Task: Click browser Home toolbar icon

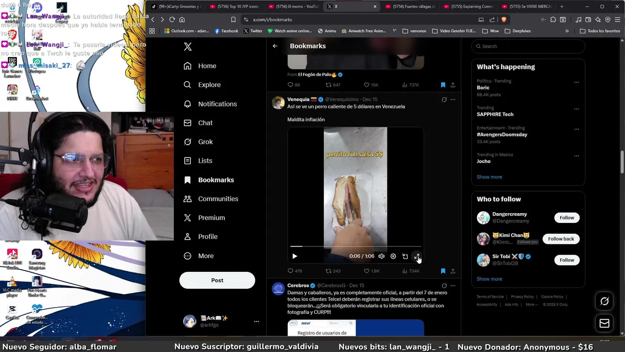Action: pos(182,20)
